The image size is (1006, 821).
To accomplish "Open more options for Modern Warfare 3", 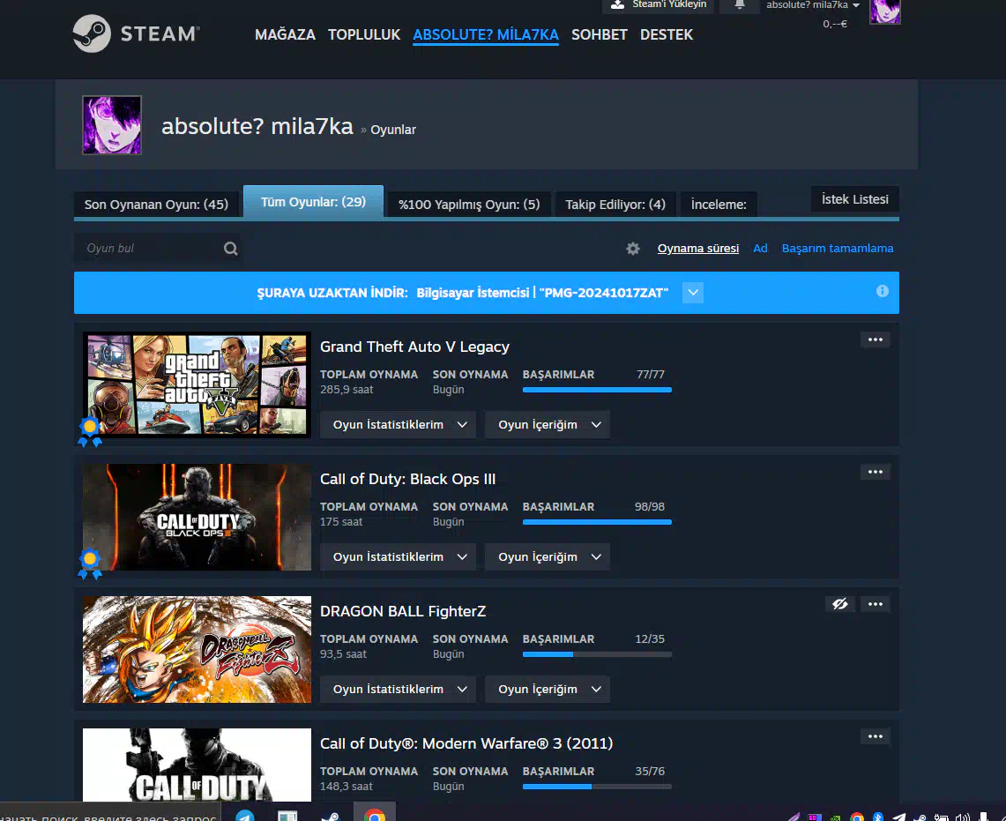I will pos(876,736).
